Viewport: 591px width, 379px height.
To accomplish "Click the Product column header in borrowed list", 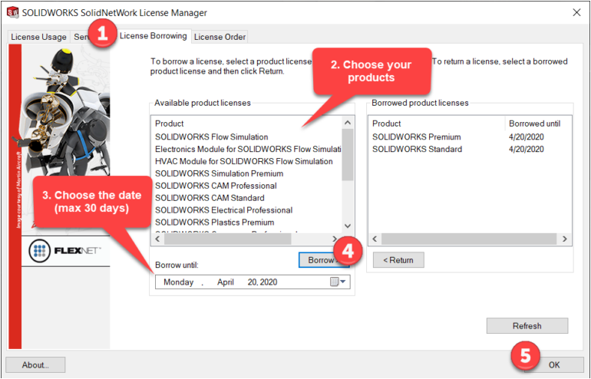I will point(437,124).
